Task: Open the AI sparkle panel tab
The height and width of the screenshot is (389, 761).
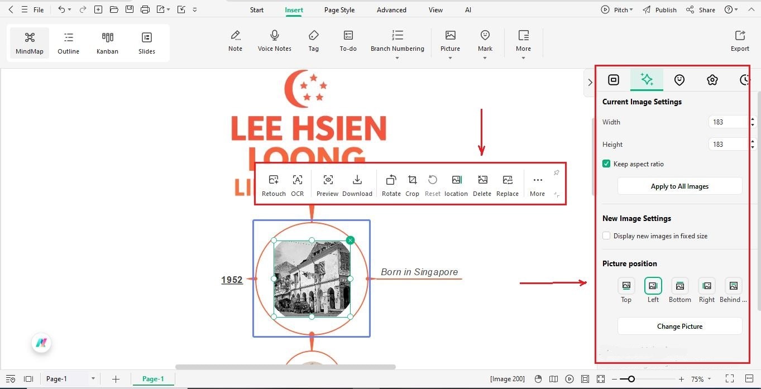Action: pos(647,80)
